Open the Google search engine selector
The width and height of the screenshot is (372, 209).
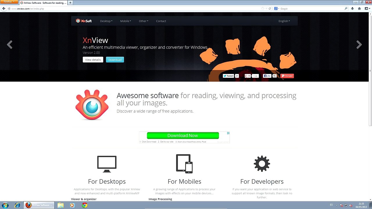tap(276, 9)
